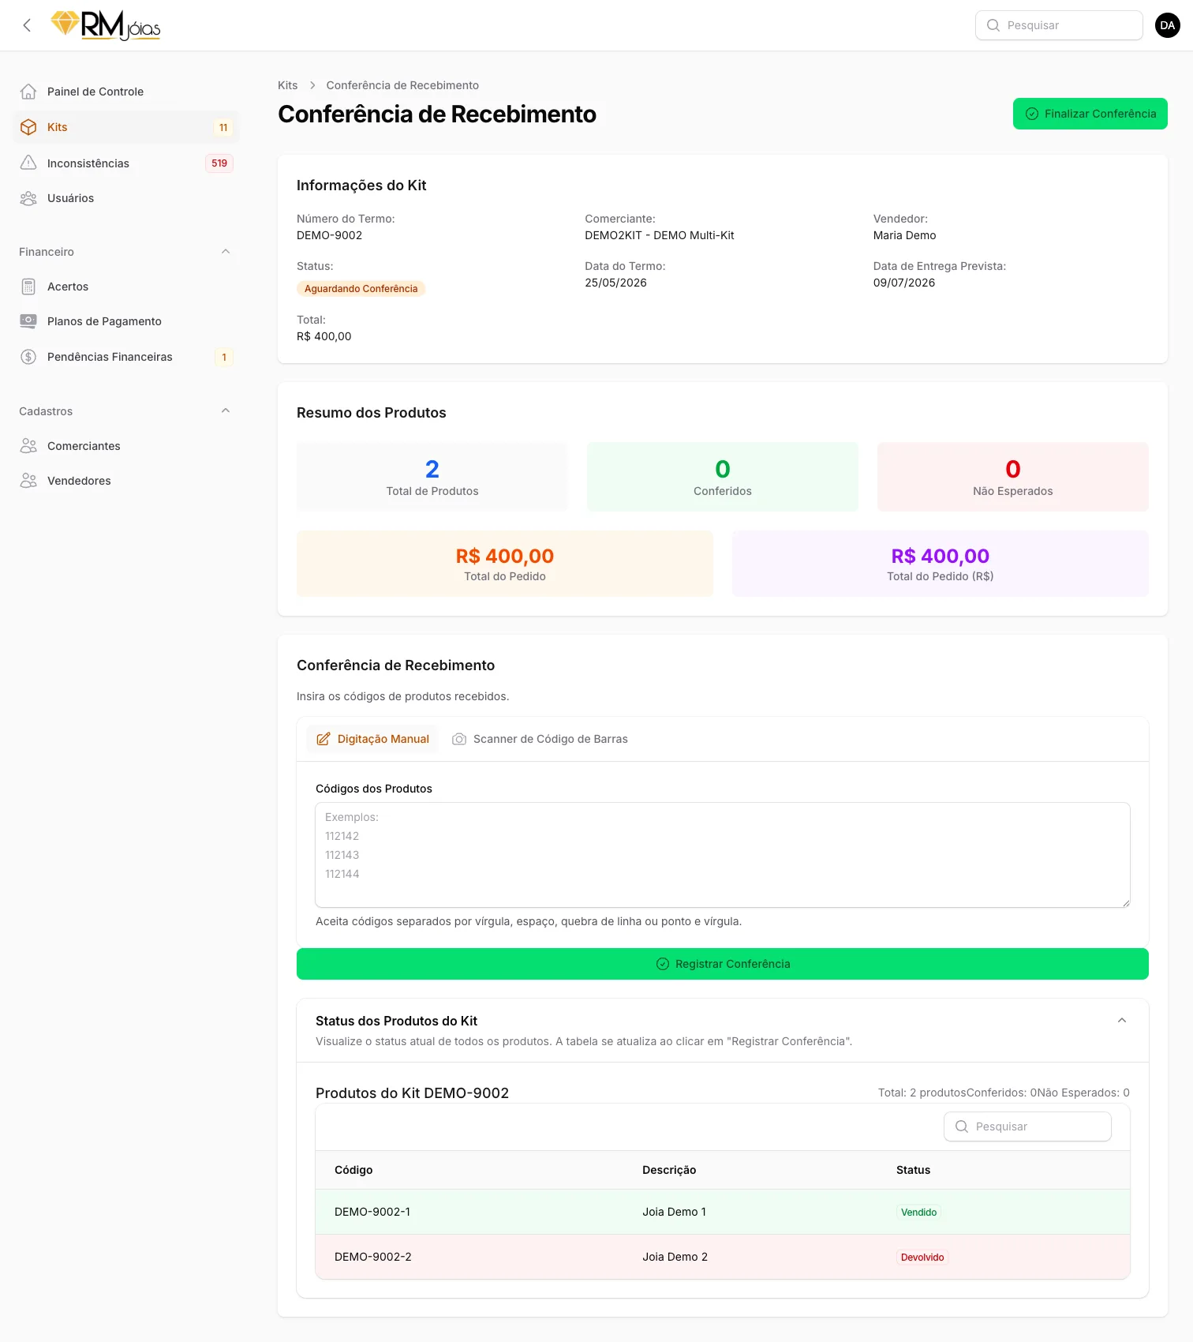Click the Finalizar Conferência button
This screenshot has width=1193, height=1342.
[x=1090, y=114]
